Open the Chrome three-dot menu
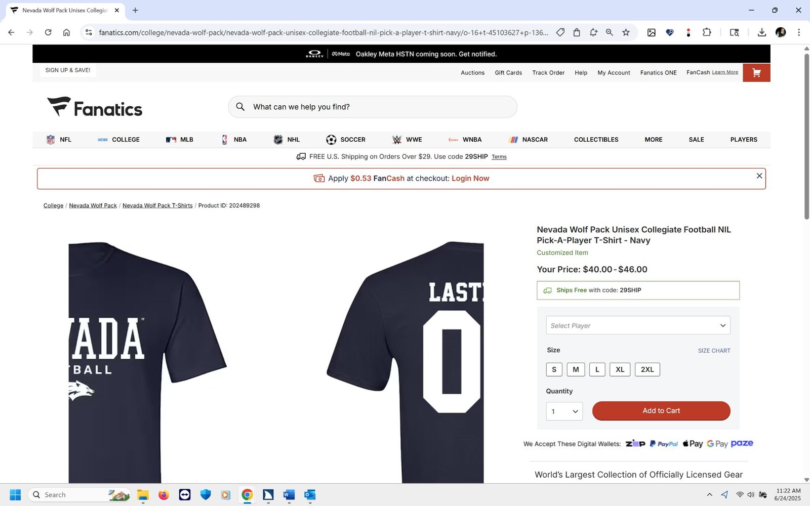 point(799,32)
